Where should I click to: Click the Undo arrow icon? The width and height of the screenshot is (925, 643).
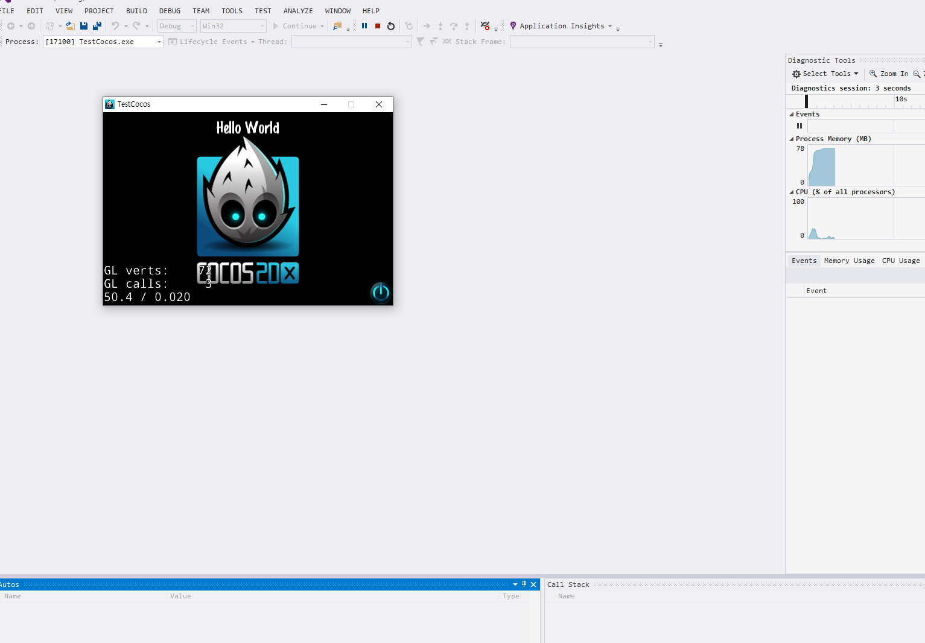[x=115, y=26]
